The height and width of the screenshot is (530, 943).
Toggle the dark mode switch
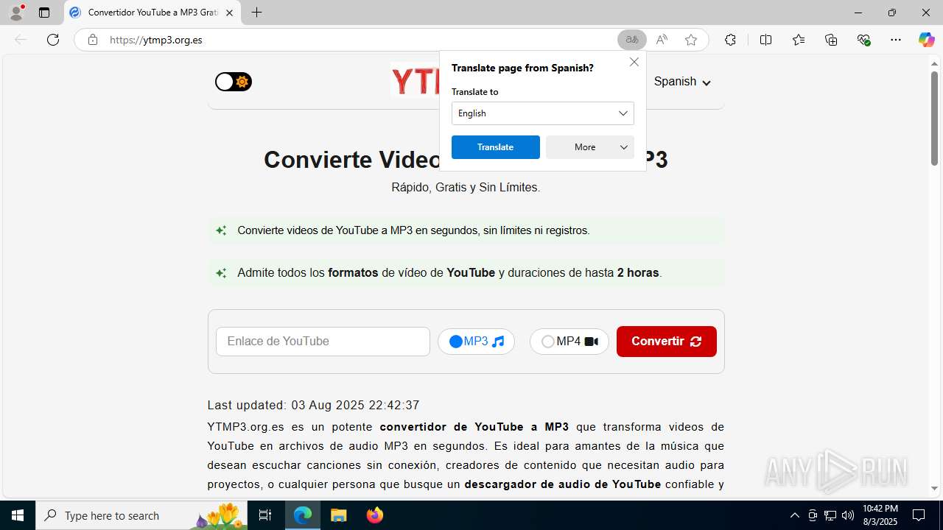click(x=234, y=82)
